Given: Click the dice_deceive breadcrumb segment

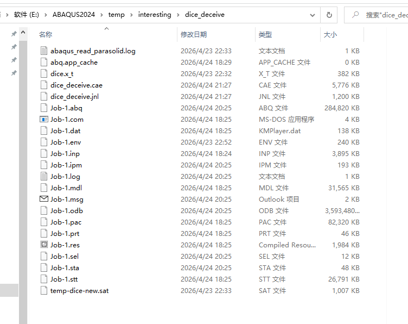Looking at the screenshot, I should pos(205,15).
